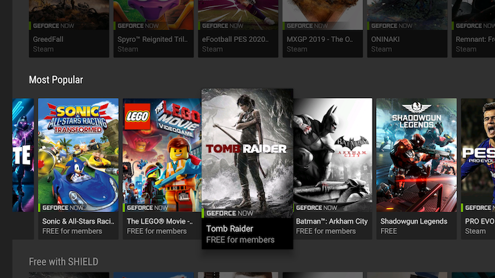This screenshot has height=278, width=495.
Task: Open Spyro Reignited Trilogy card
Action: [x=153, y=29]
